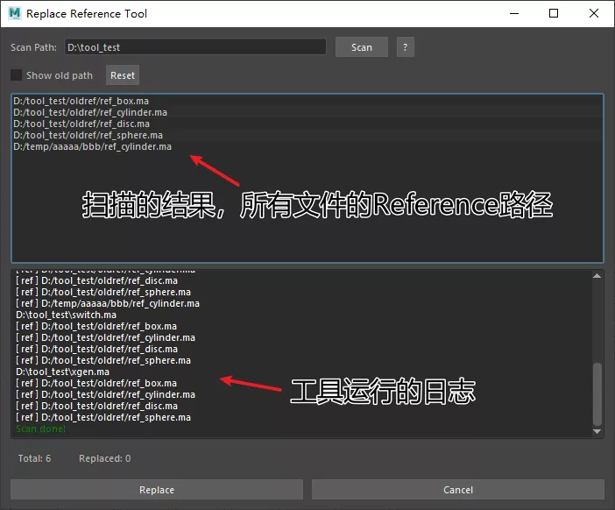
Task: Click the log scrollbar thumb
Action: 597,394
